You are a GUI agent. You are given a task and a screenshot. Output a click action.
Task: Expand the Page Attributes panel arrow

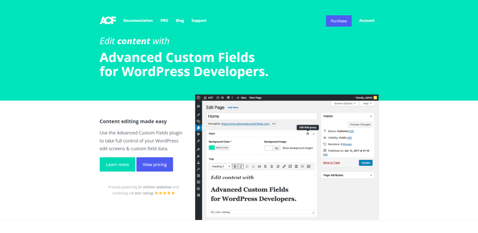(x=371, y=175)
